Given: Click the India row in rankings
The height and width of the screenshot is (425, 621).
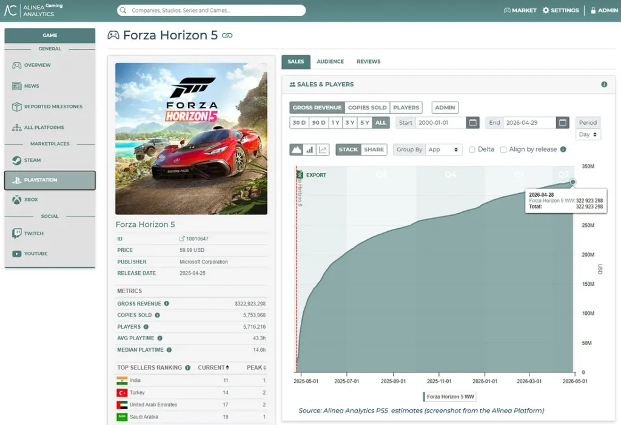Looking at the screenshot, I should click(191, 380).
